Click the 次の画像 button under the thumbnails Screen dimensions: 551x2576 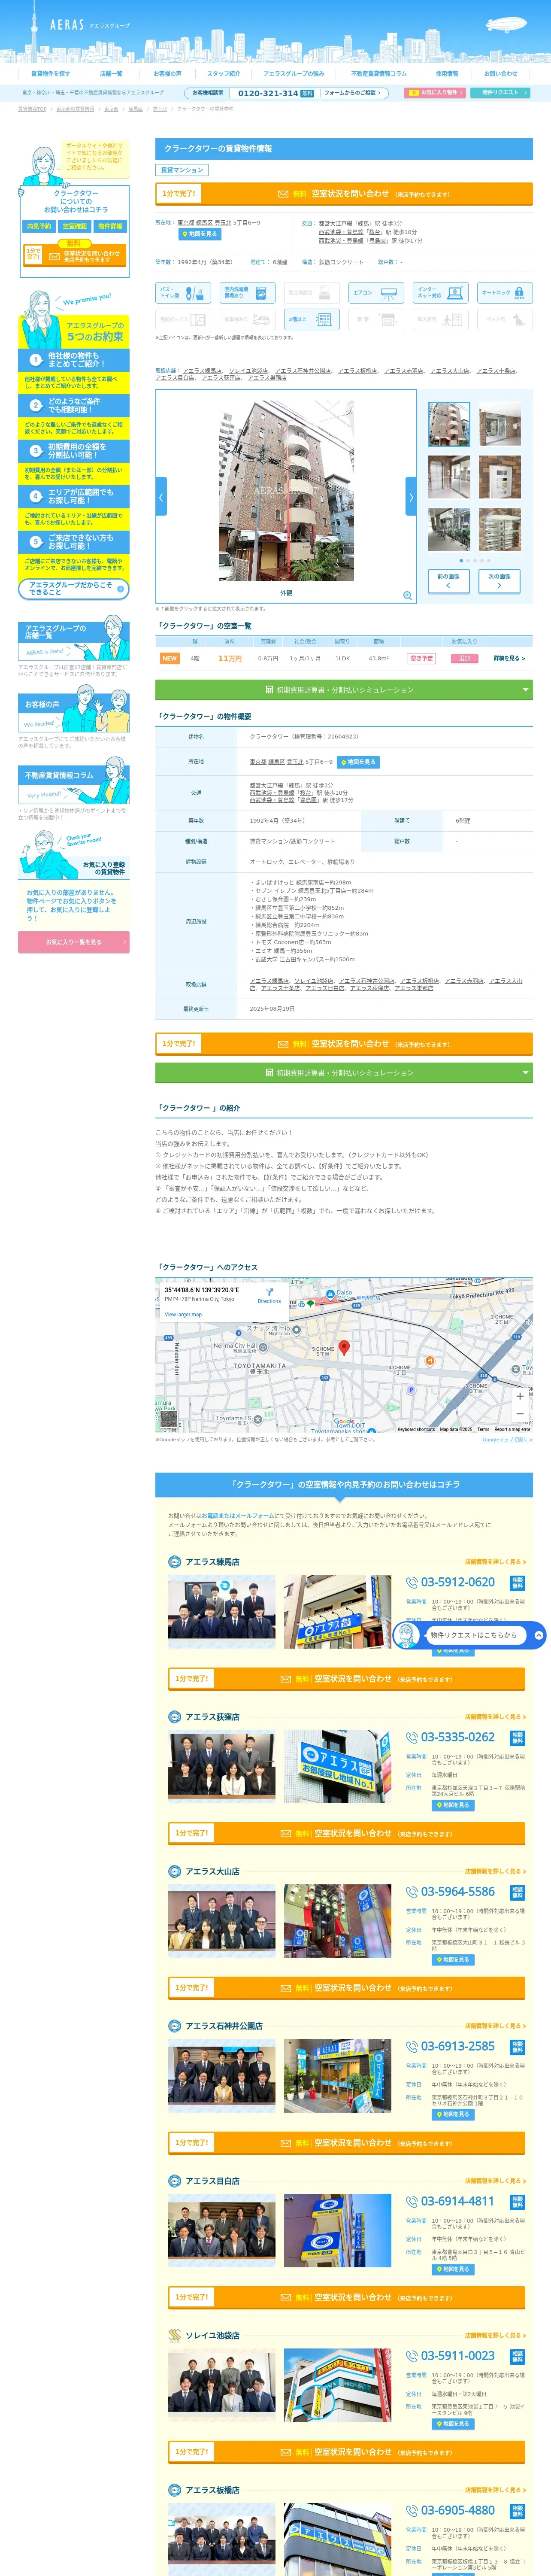coord(499,581)
